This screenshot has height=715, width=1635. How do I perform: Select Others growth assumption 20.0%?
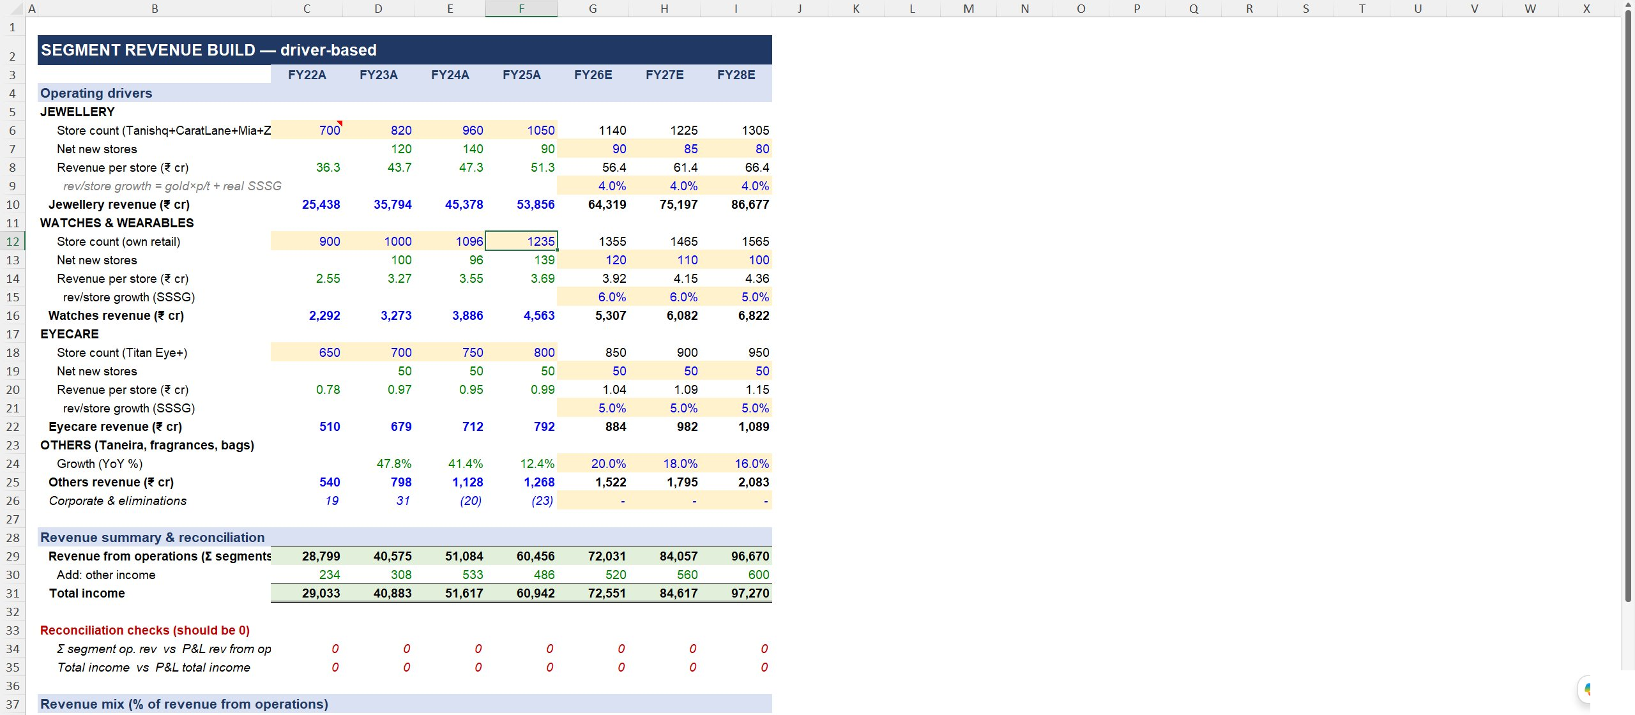point(593,463)
